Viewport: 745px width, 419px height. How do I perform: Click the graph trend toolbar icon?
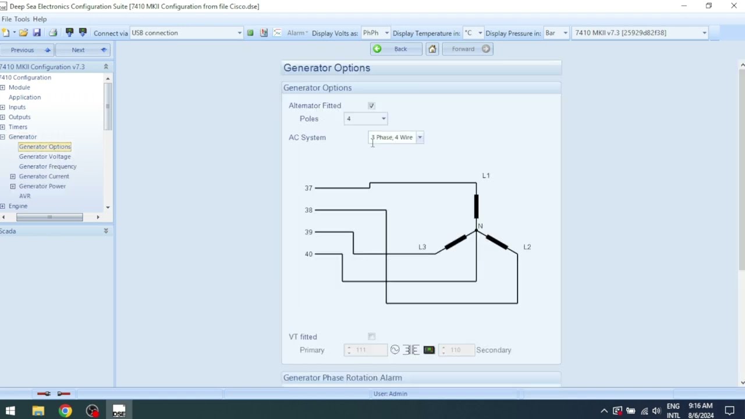coord(277,33)
